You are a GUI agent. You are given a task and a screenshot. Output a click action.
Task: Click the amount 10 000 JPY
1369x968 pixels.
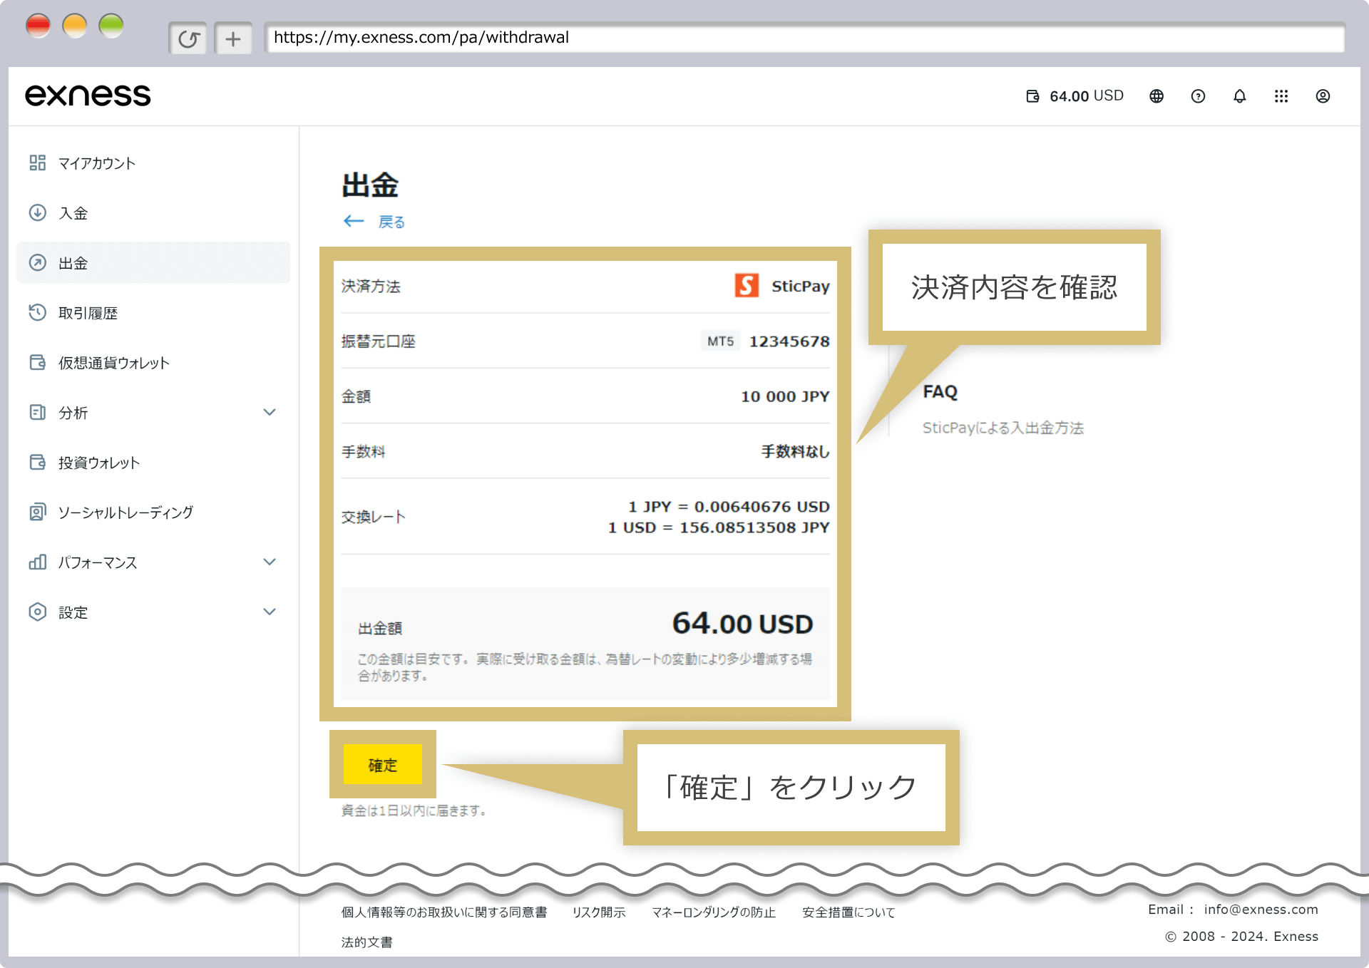point(785,396)
